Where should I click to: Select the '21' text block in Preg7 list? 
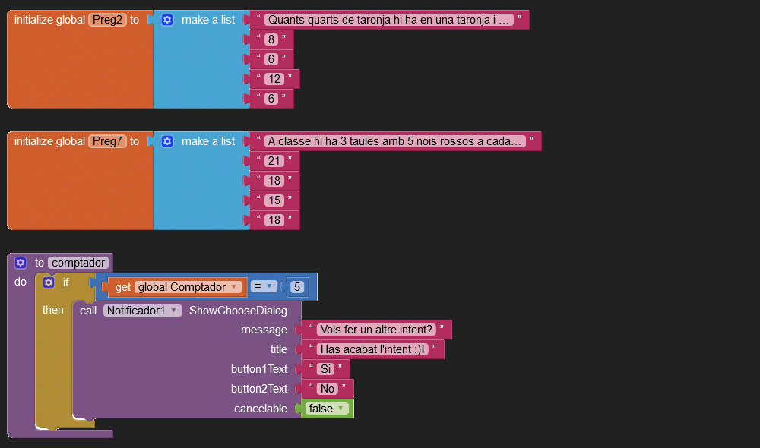(x=274, y=161)
